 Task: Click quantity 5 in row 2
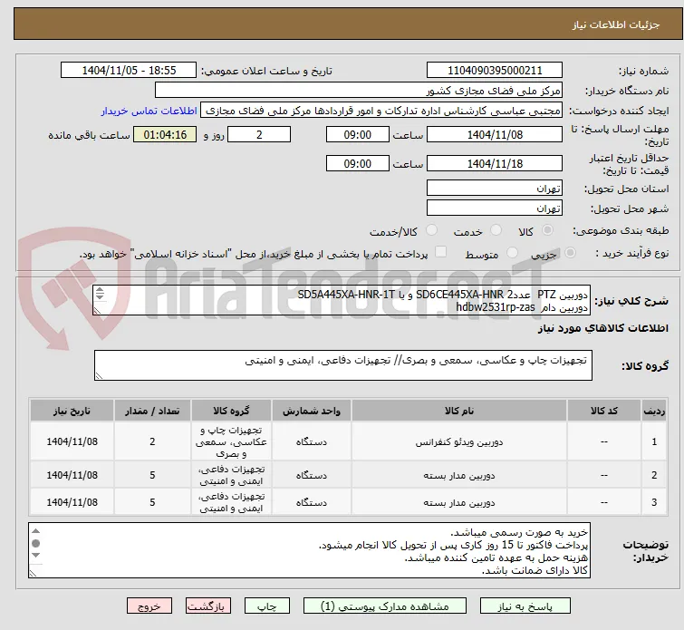coord(152,475)
